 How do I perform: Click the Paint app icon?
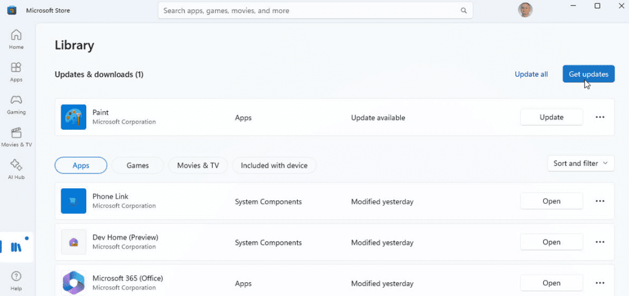click(74, 117)
